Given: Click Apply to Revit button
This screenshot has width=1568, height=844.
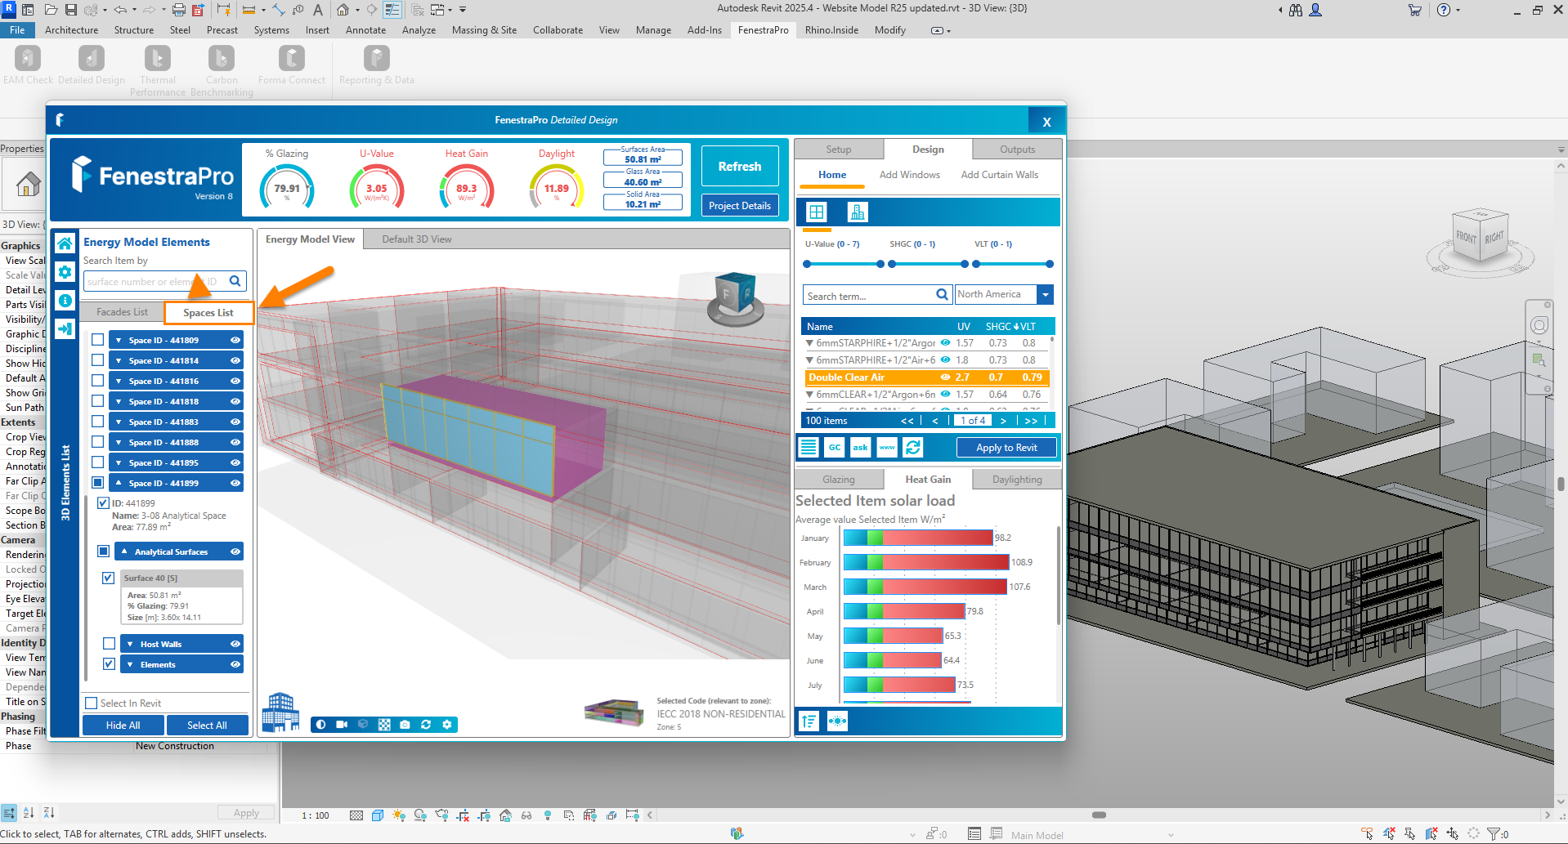Looking at the screenshot, I should click(1006, 448).
